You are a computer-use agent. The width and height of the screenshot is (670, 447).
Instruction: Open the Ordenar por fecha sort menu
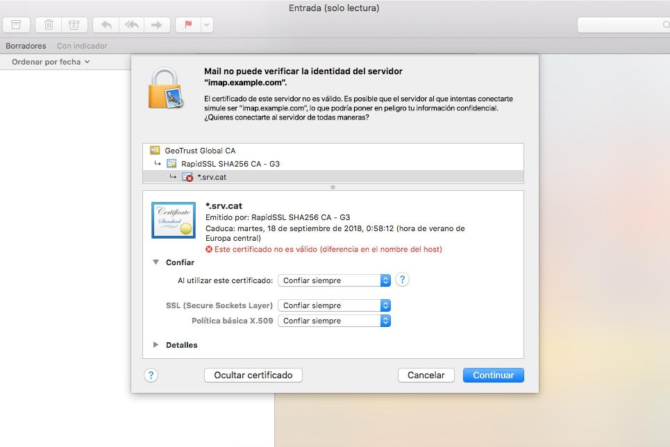click(x=51, y=62)
